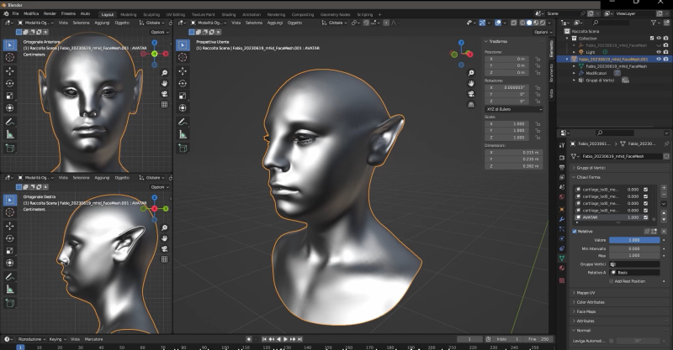Toggle camera view in main viewport
Screen dimensions: 673x350
point(471,94)
